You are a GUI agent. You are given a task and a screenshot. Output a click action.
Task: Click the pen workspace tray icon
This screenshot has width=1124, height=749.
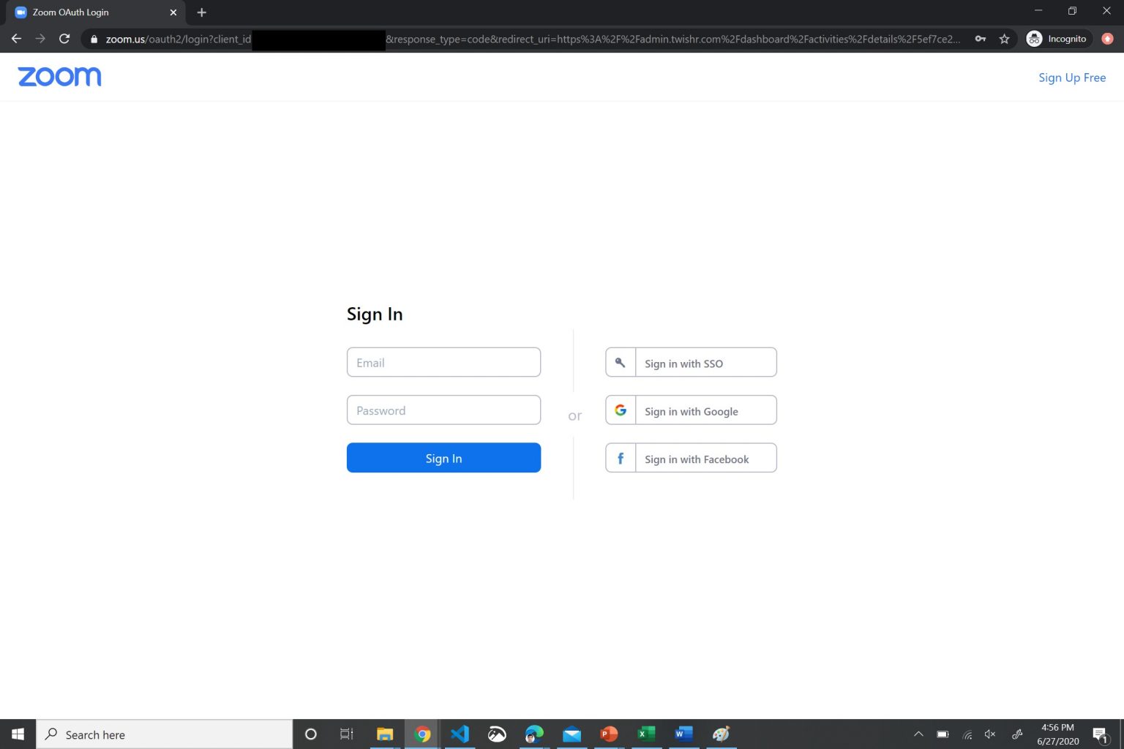[x=1017, y=734]
